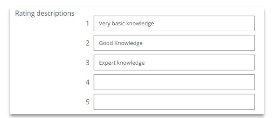Viewport: 274px width, 118px height.
Task: Click the word 'Rating' in the heading
Action: pos(25,13)
